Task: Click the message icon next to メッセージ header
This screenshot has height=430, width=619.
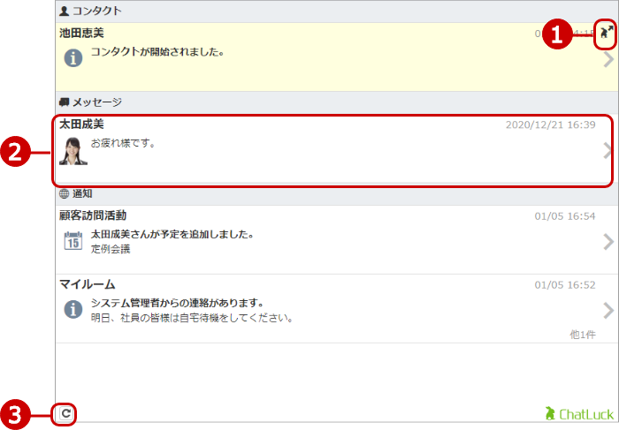Action: pos(64,102)
